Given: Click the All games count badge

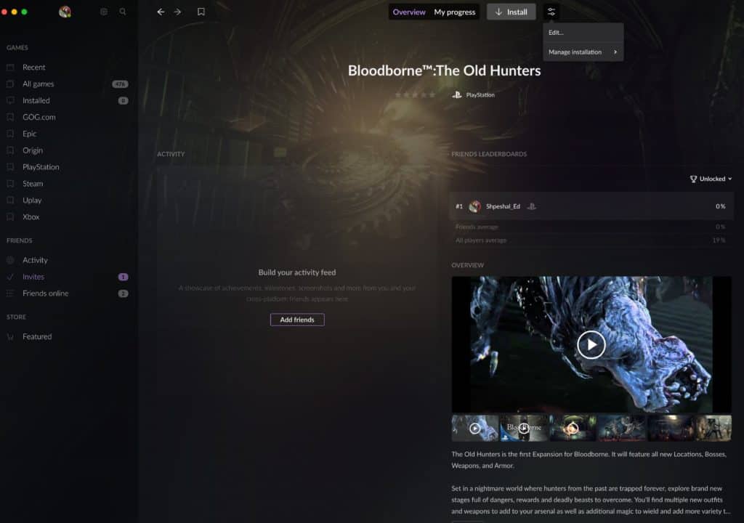Looking at the screenshot, I should click(120, 84).
